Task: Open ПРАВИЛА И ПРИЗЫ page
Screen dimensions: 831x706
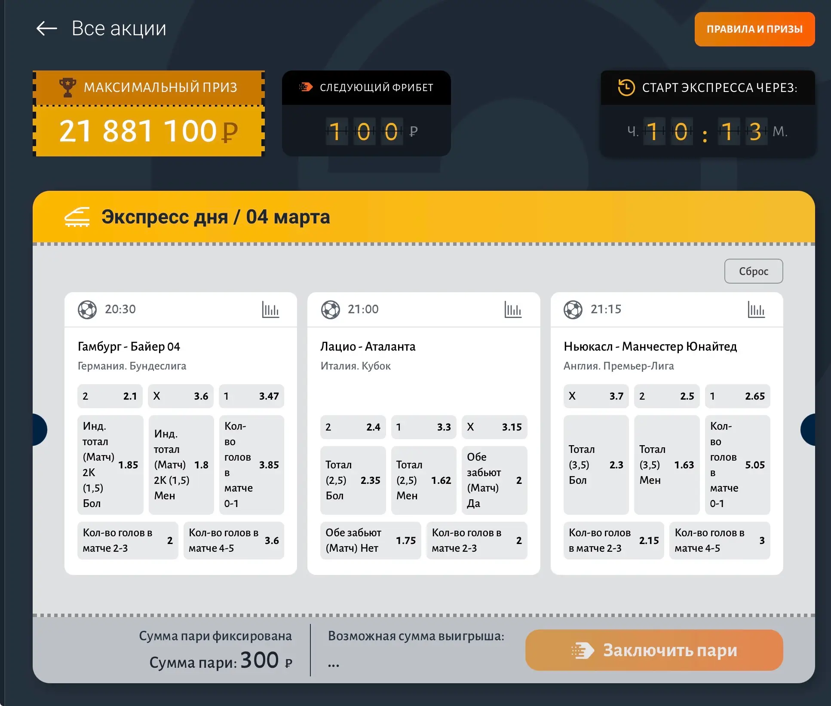Action: click(754, 29)
